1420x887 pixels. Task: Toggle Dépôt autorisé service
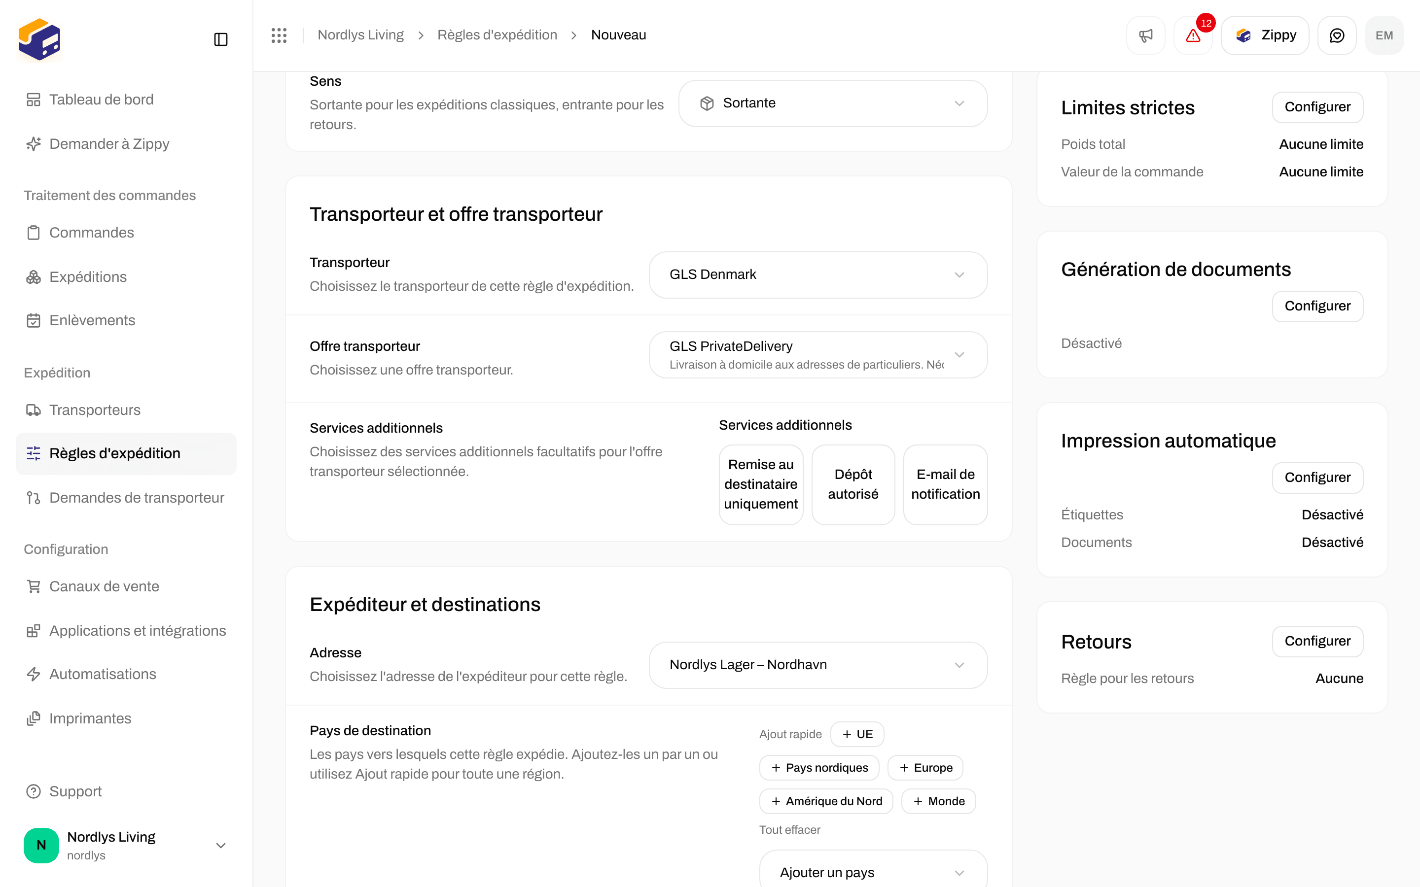(x=853, y=484)
